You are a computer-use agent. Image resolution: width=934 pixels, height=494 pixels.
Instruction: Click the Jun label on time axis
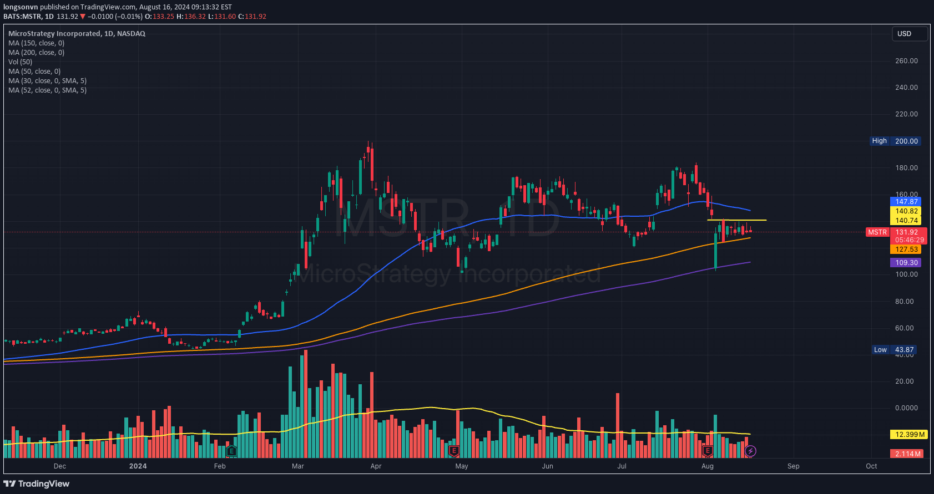548,466
